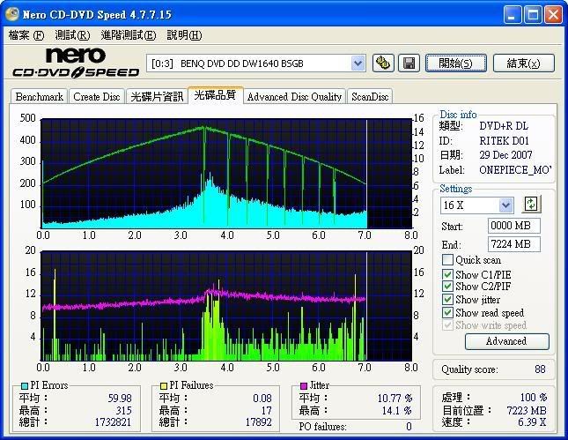This screenshot has width=568, height=440.
Task: Click the green refresh icon beside speed dropdown
Action: (x=530, y=205)
